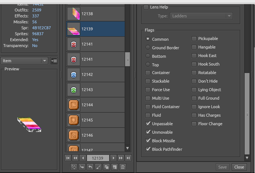
Task: Click the Export object curved-arrow icon
Action: (90, 167)
